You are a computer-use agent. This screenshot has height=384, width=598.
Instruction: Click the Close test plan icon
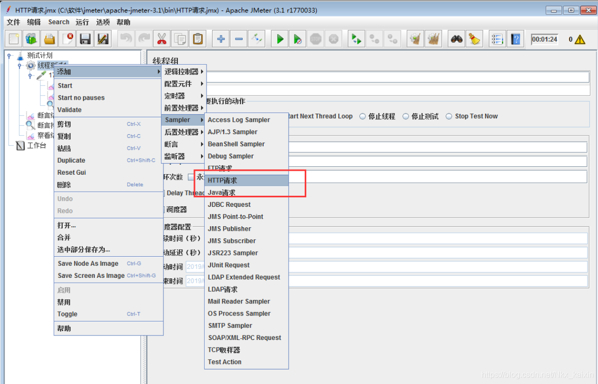click(68, 39)
